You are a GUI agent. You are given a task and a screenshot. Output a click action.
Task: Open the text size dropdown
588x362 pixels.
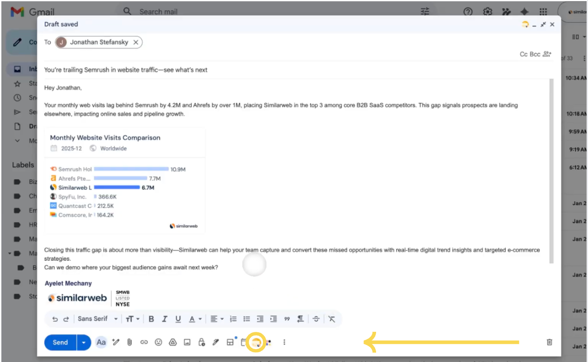pyautogui.click(x=133, y=319)
